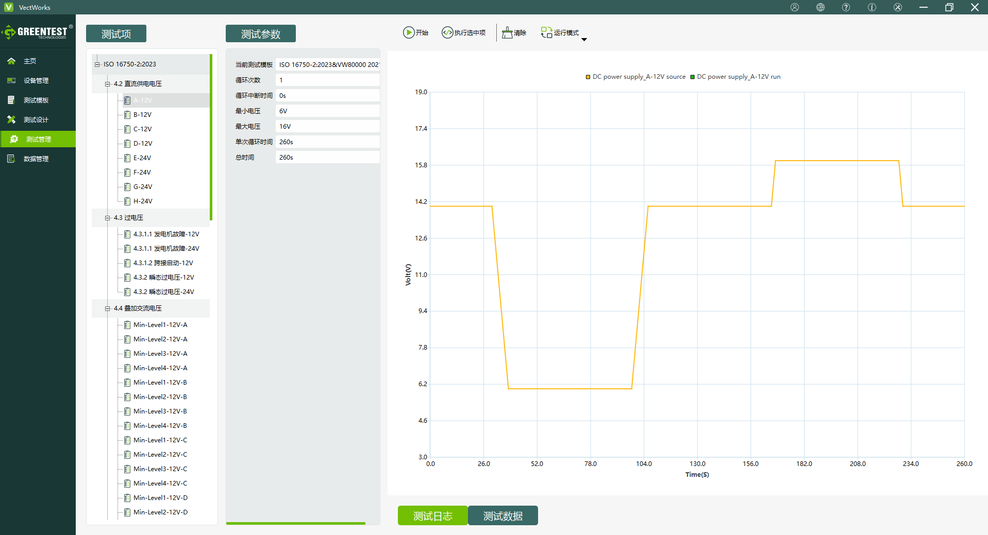
Task: Collapse the 4.2 直流供电电压 tree node
Action: 107,84
